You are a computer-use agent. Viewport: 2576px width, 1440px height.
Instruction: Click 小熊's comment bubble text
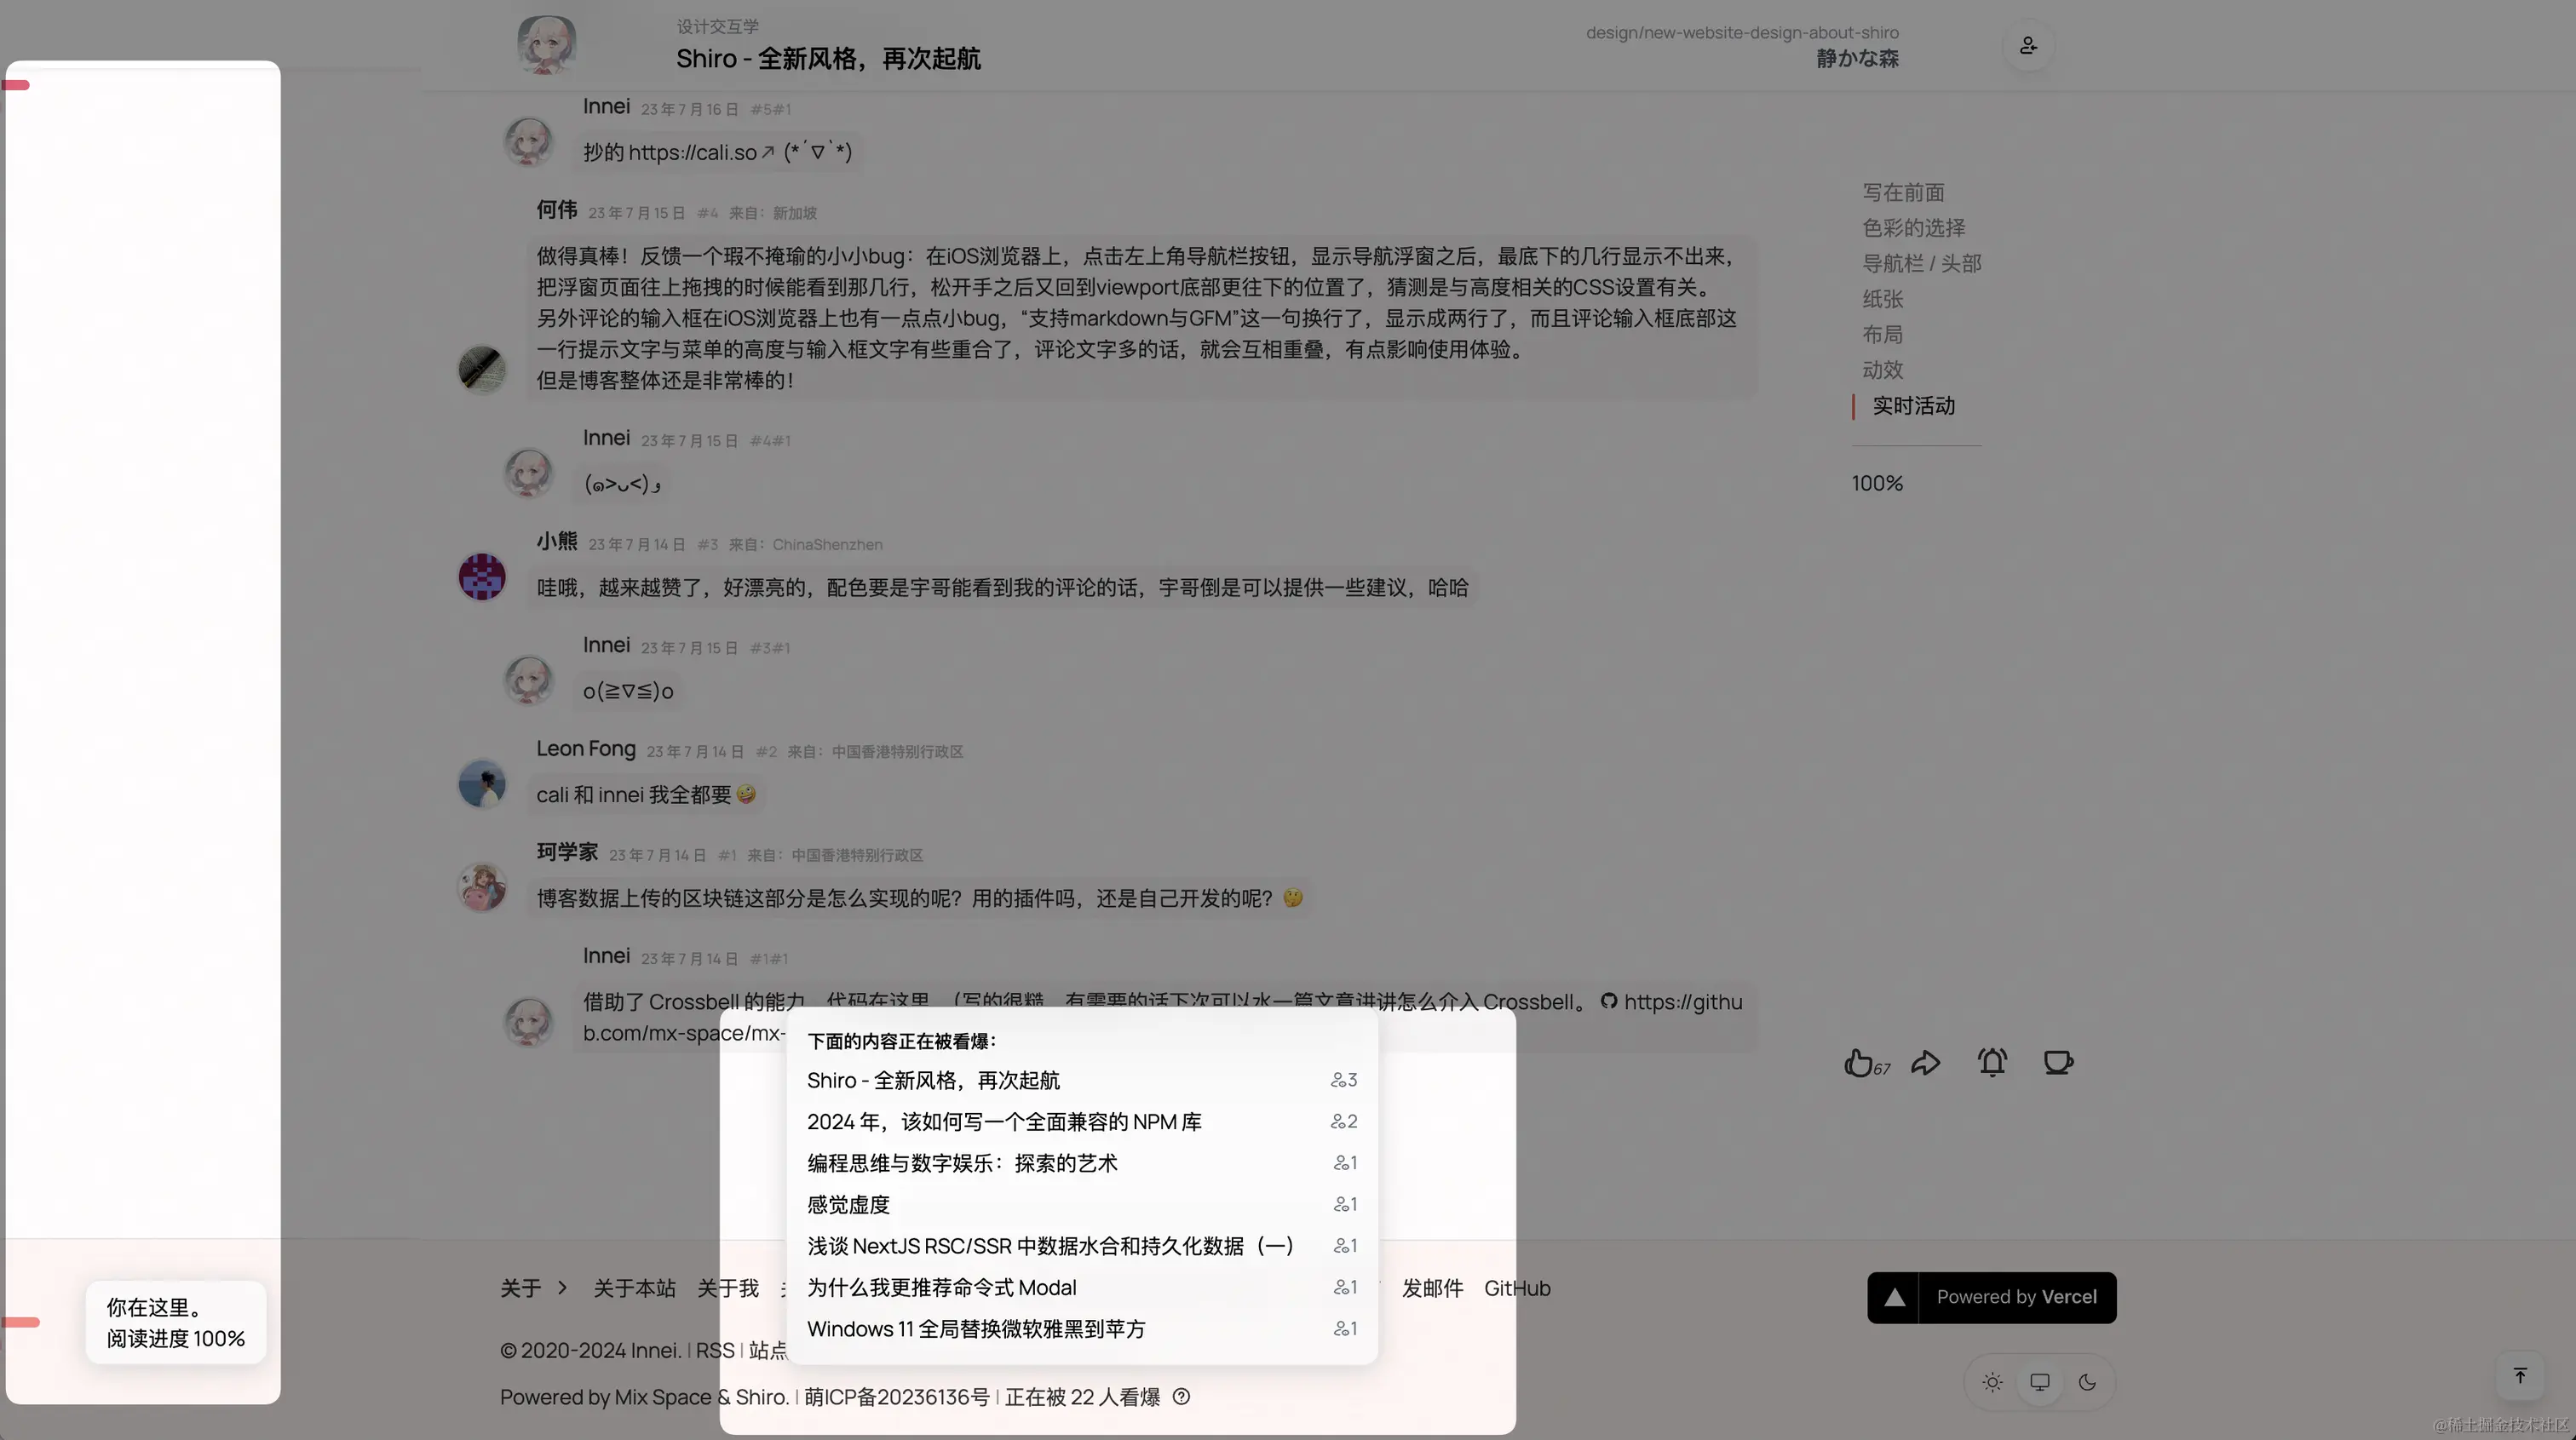click(1002, 587)
